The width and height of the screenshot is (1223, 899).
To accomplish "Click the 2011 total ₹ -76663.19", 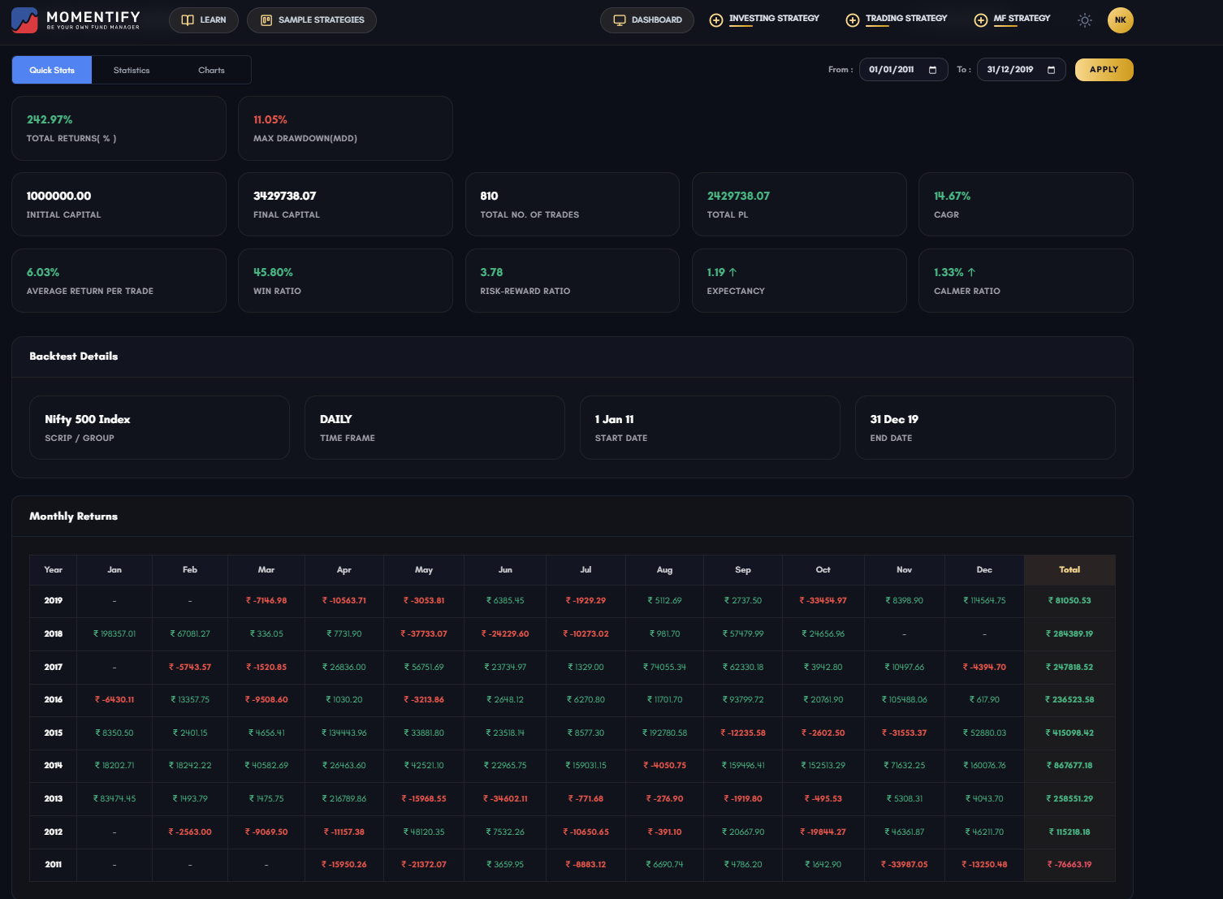I will [x=1070, y=865].
